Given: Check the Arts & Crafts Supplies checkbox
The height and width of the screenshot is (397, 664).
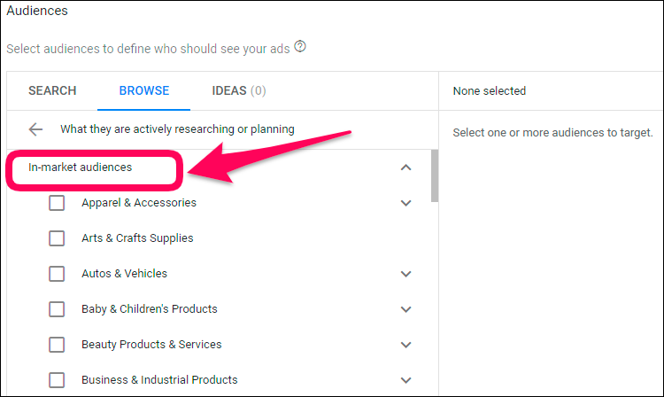Looking at the screenshot, I should [x=57, y=238].
